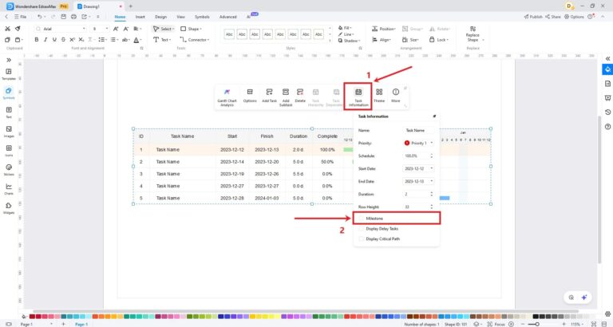Switch to the Symbols ribbon tab
This screenshot has width=613, height=327.
[202, 17]
